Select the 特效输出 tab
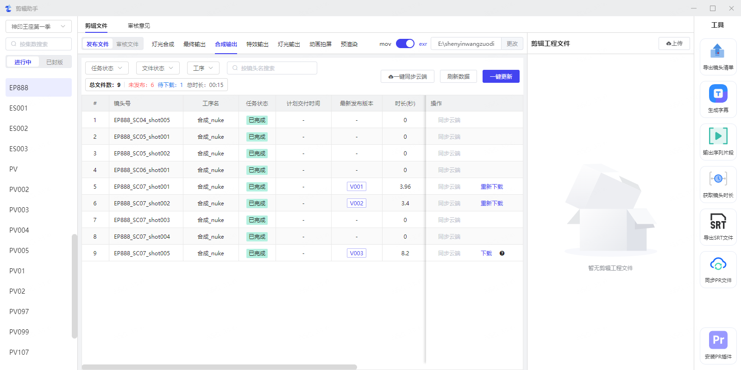 (257, 44)
